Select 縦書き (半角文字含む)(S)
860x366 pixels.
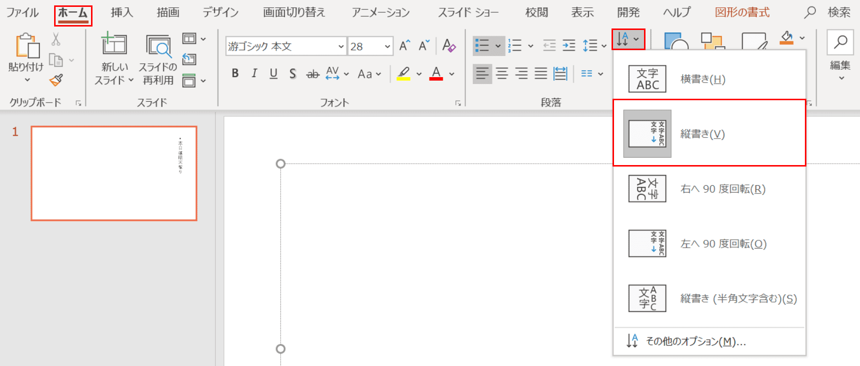[x=709, y=298]
